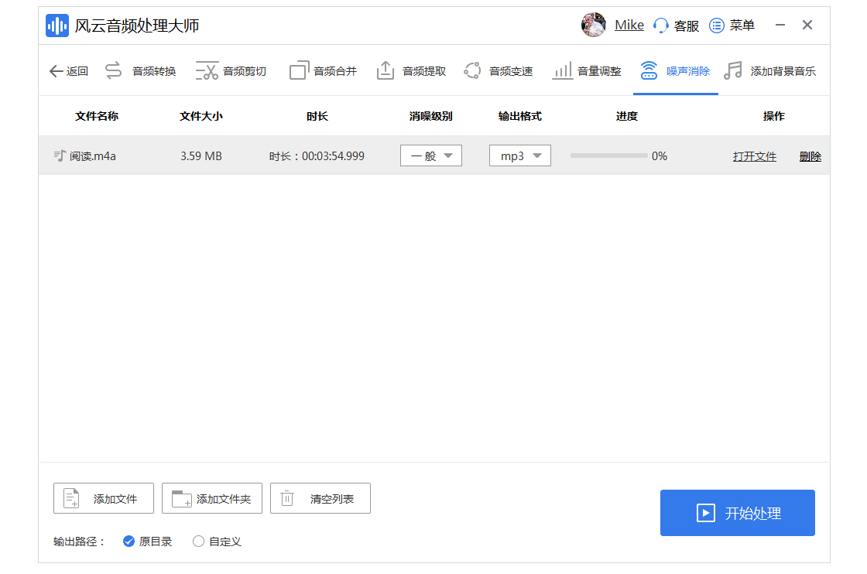The image size is (867, 574).
Task: Close the application window
Action: (807, 25)
